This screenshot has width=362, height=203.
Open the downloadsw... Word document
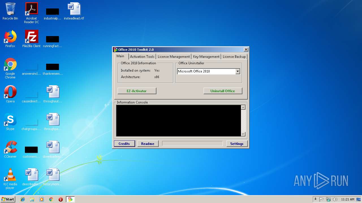pyautogui.click(x=53, y=149)
